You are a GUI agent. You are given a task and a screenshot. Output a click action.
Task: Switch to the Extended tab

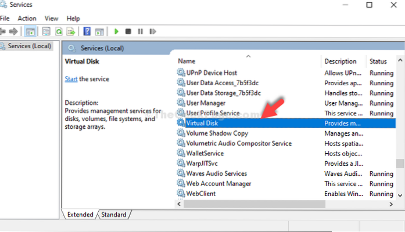pyautogui.click(x=80, y=215)
